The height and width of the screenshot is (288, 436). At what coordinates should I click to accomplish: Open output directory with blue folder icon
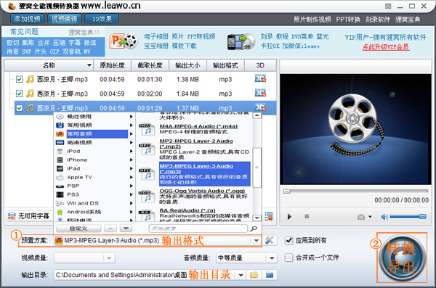(270, 275)
